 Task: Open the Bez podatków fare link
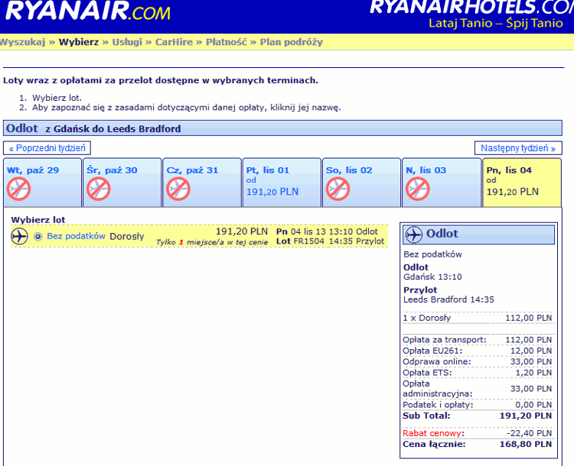[x=76, y=236]
